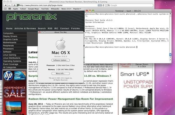
Task: Open the Linux Gaming category link
Action: coord(10,55)
